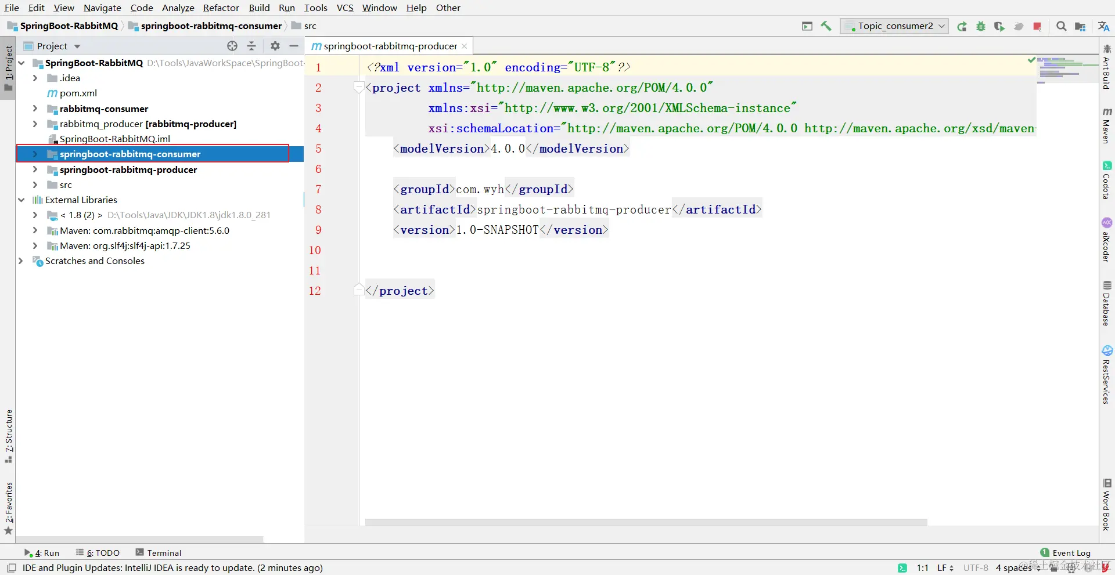Open the 4: Run tool window
1115x575 pixels.
(42, 553)
